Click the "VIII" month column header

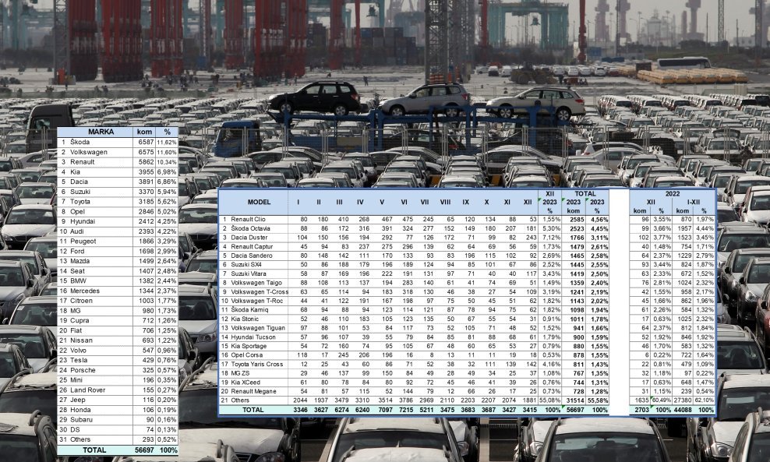446,202
